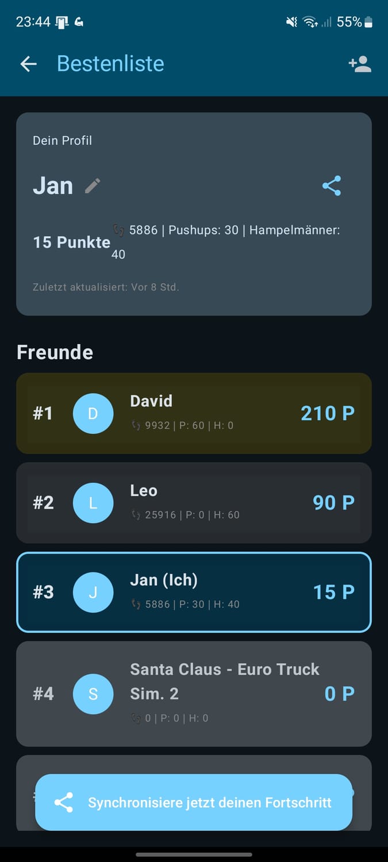
Task: Select Leo's leaderboard row
Action: pyautogui.click(x=194, y=503)
